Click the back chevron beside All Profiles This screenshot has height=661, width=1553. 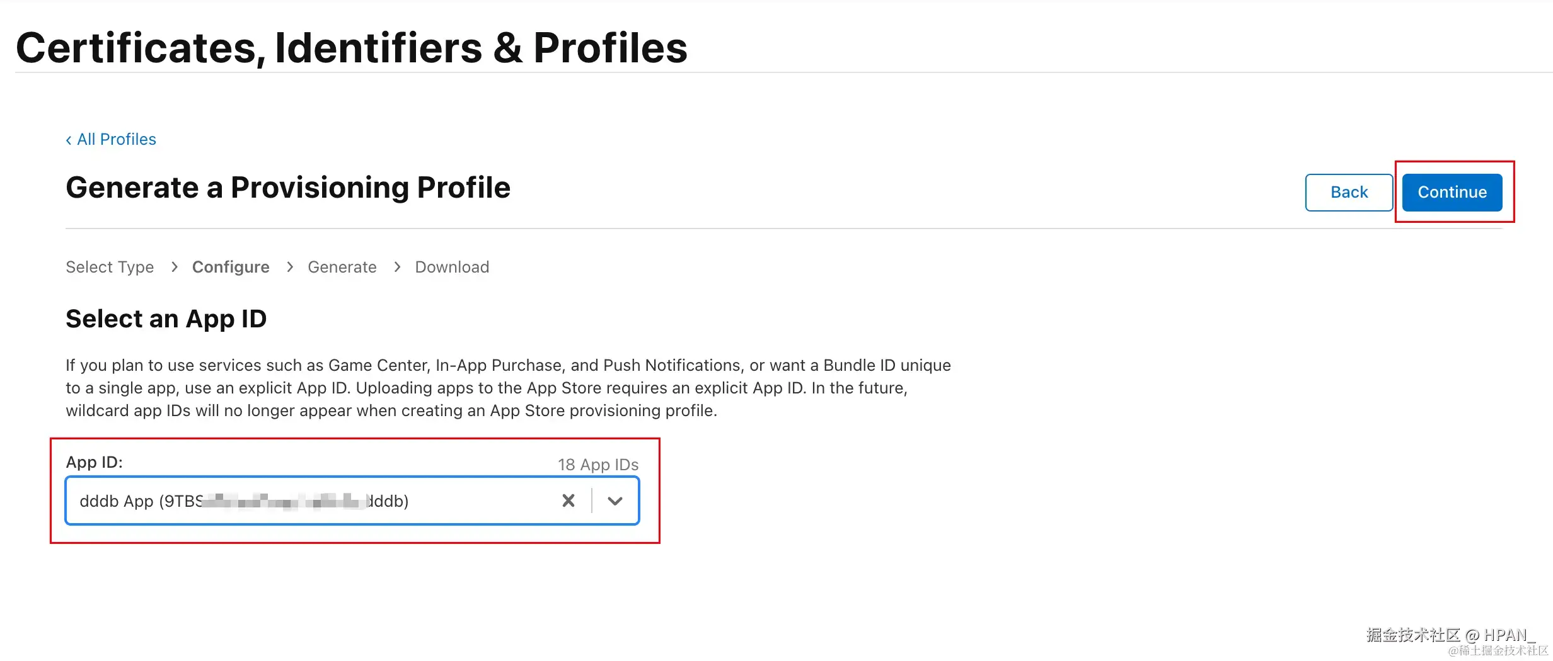[69, 140]
